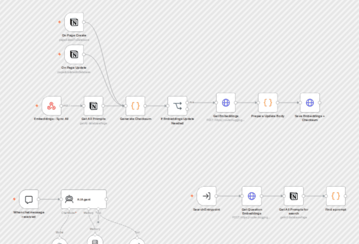Click trigger bolt beside Embeddings - Sync All
Screen dimensions: 359x244
coord(37,106)
